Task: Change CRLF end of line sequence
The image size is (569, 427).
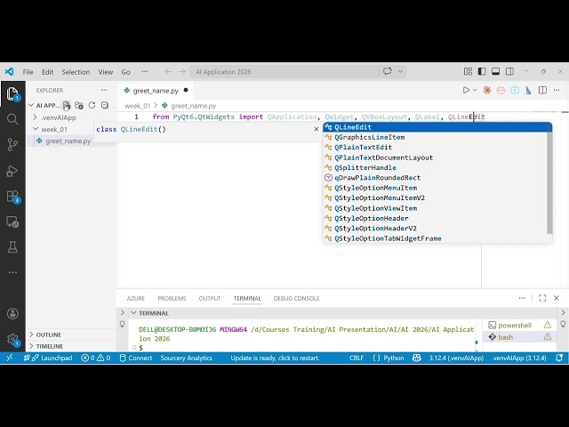Action: coord(357,358)
